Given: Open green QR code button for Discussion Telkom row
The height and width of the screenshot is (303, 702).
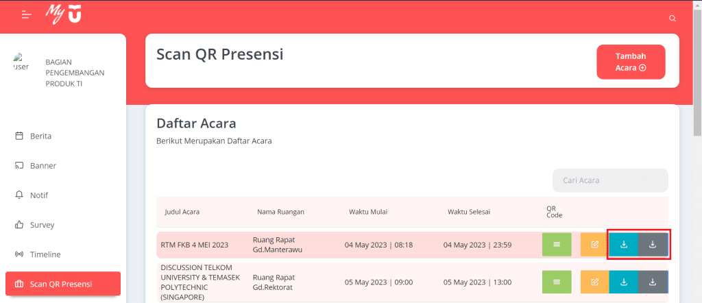Looking at the screenshot, I should 556,282.
